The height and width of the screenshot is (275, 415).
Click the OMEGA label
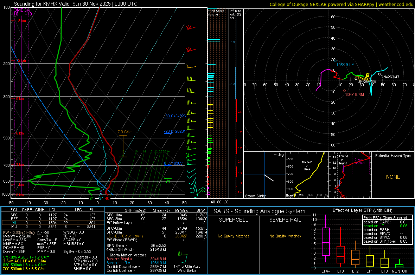click(21, 10)
